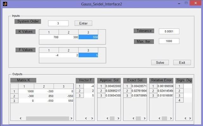This screenshot has height=126, width=203.
Task: Select the highlighted F Values cell in column 3
Action: pyautogui.click(x=88, y=55)
